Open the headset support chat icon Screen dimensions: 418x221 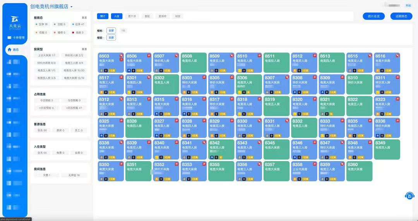tap(409, 196)
